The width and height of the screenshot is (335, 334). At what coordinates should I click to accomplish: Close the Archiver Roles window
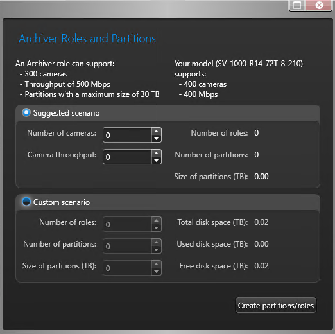tap(319, 5)
